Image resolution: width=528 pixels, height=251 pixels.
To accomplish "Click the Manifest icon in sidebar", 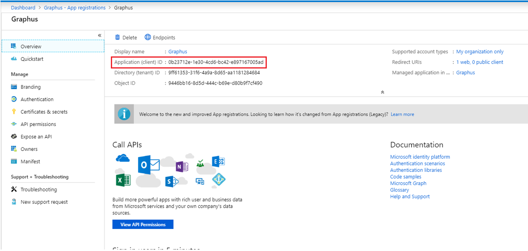I will pos(14,162).
